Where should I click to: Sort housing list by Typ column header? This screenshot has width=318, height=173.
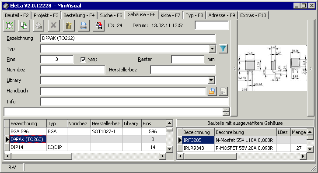[57, 124]
